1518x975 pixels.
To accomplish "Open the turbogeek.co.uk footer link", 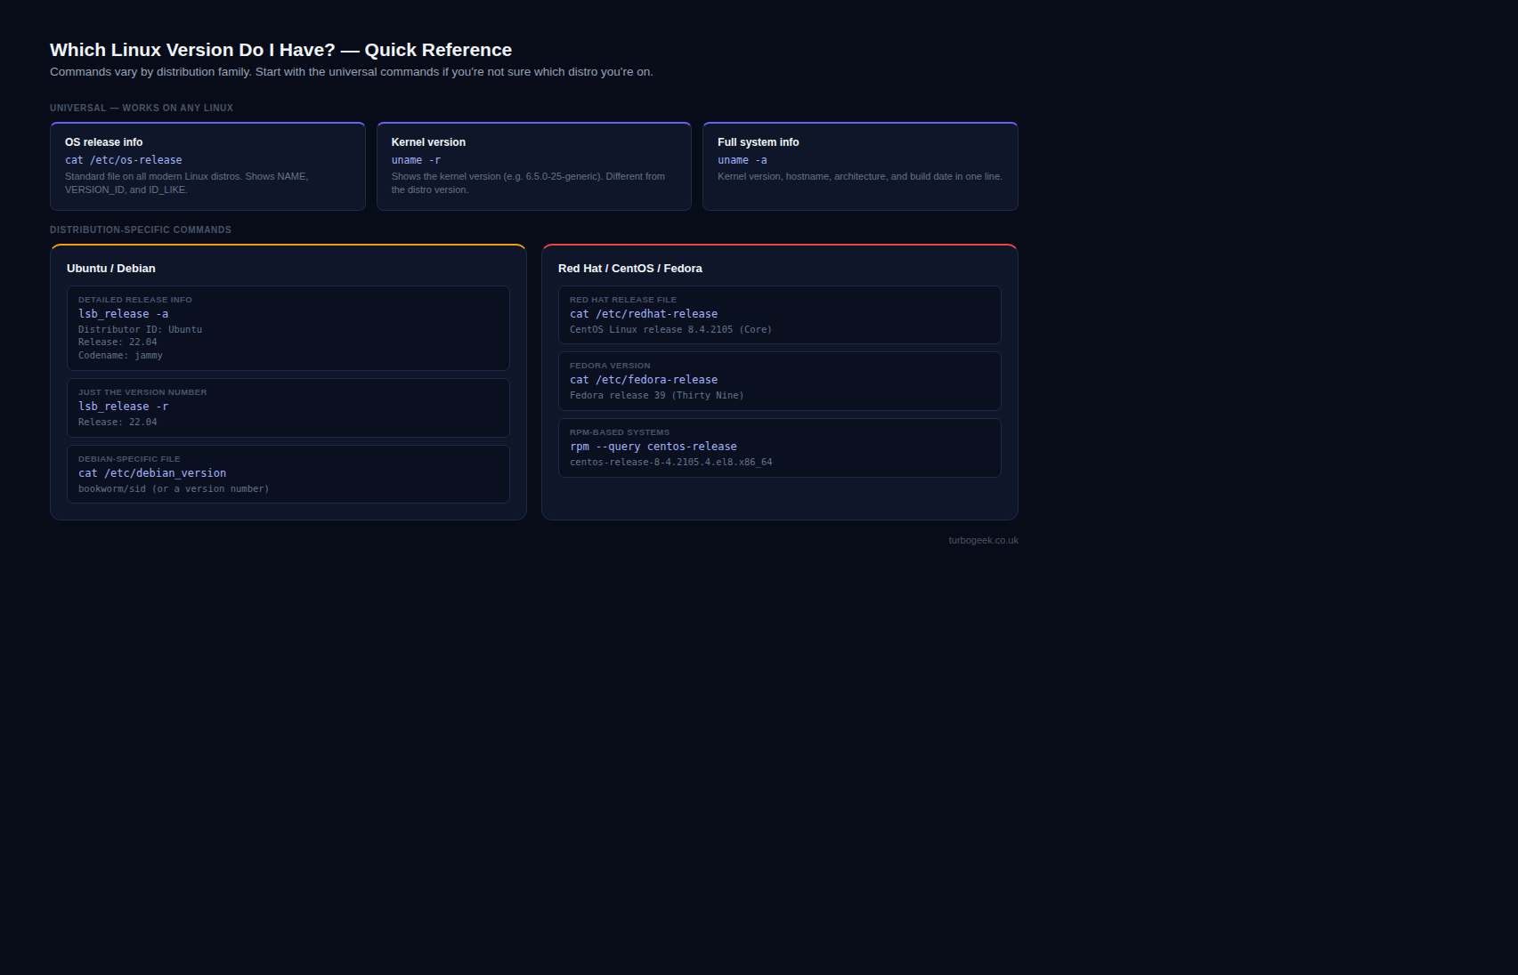I will (983, 540).
